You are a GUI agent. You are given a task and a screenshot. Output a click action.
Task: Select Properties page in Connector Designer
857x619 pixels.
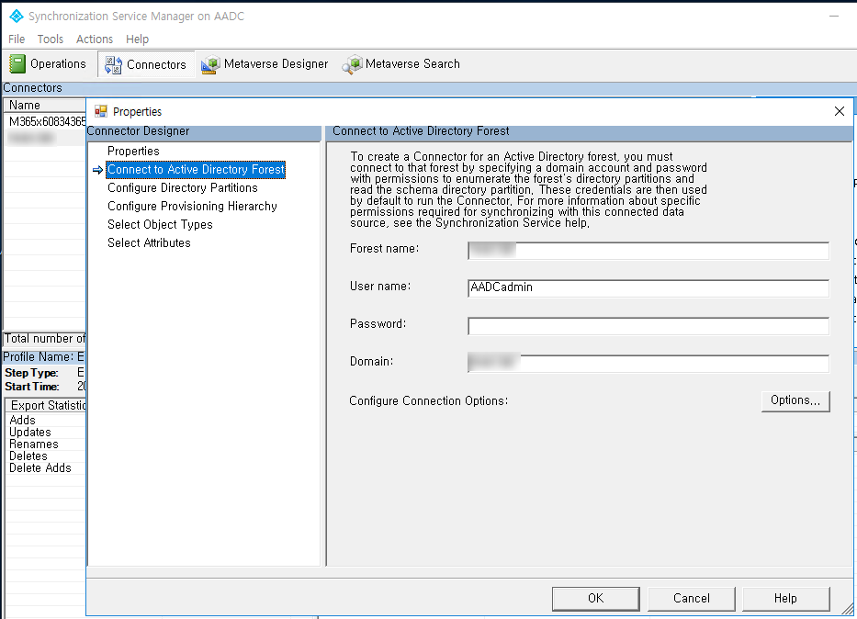coord(133,151)
